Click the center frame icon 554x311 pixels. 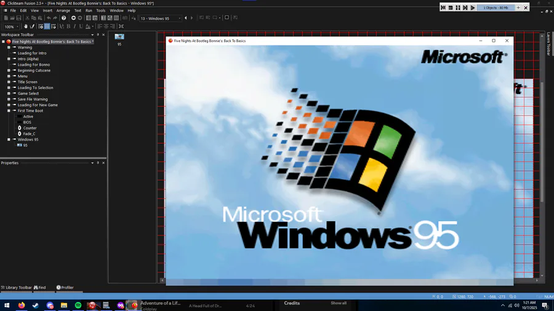pos(121,26)
